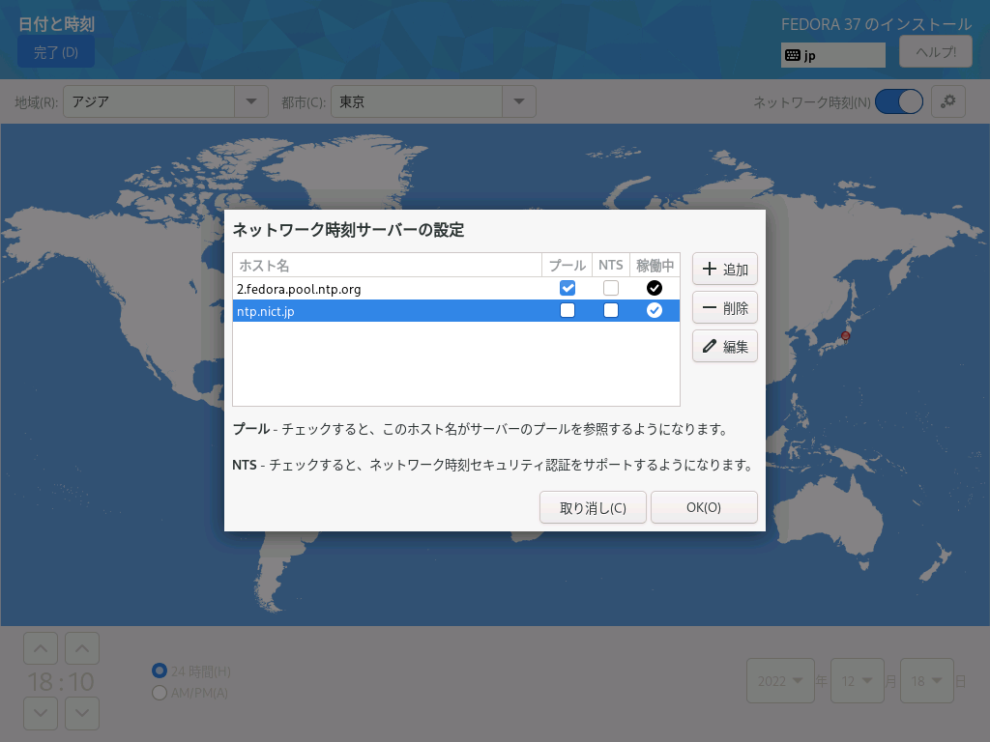Viewport: 990px width, 742px height.
Task: Select the ntp.nict.jp host row
Action: point(456,311)
